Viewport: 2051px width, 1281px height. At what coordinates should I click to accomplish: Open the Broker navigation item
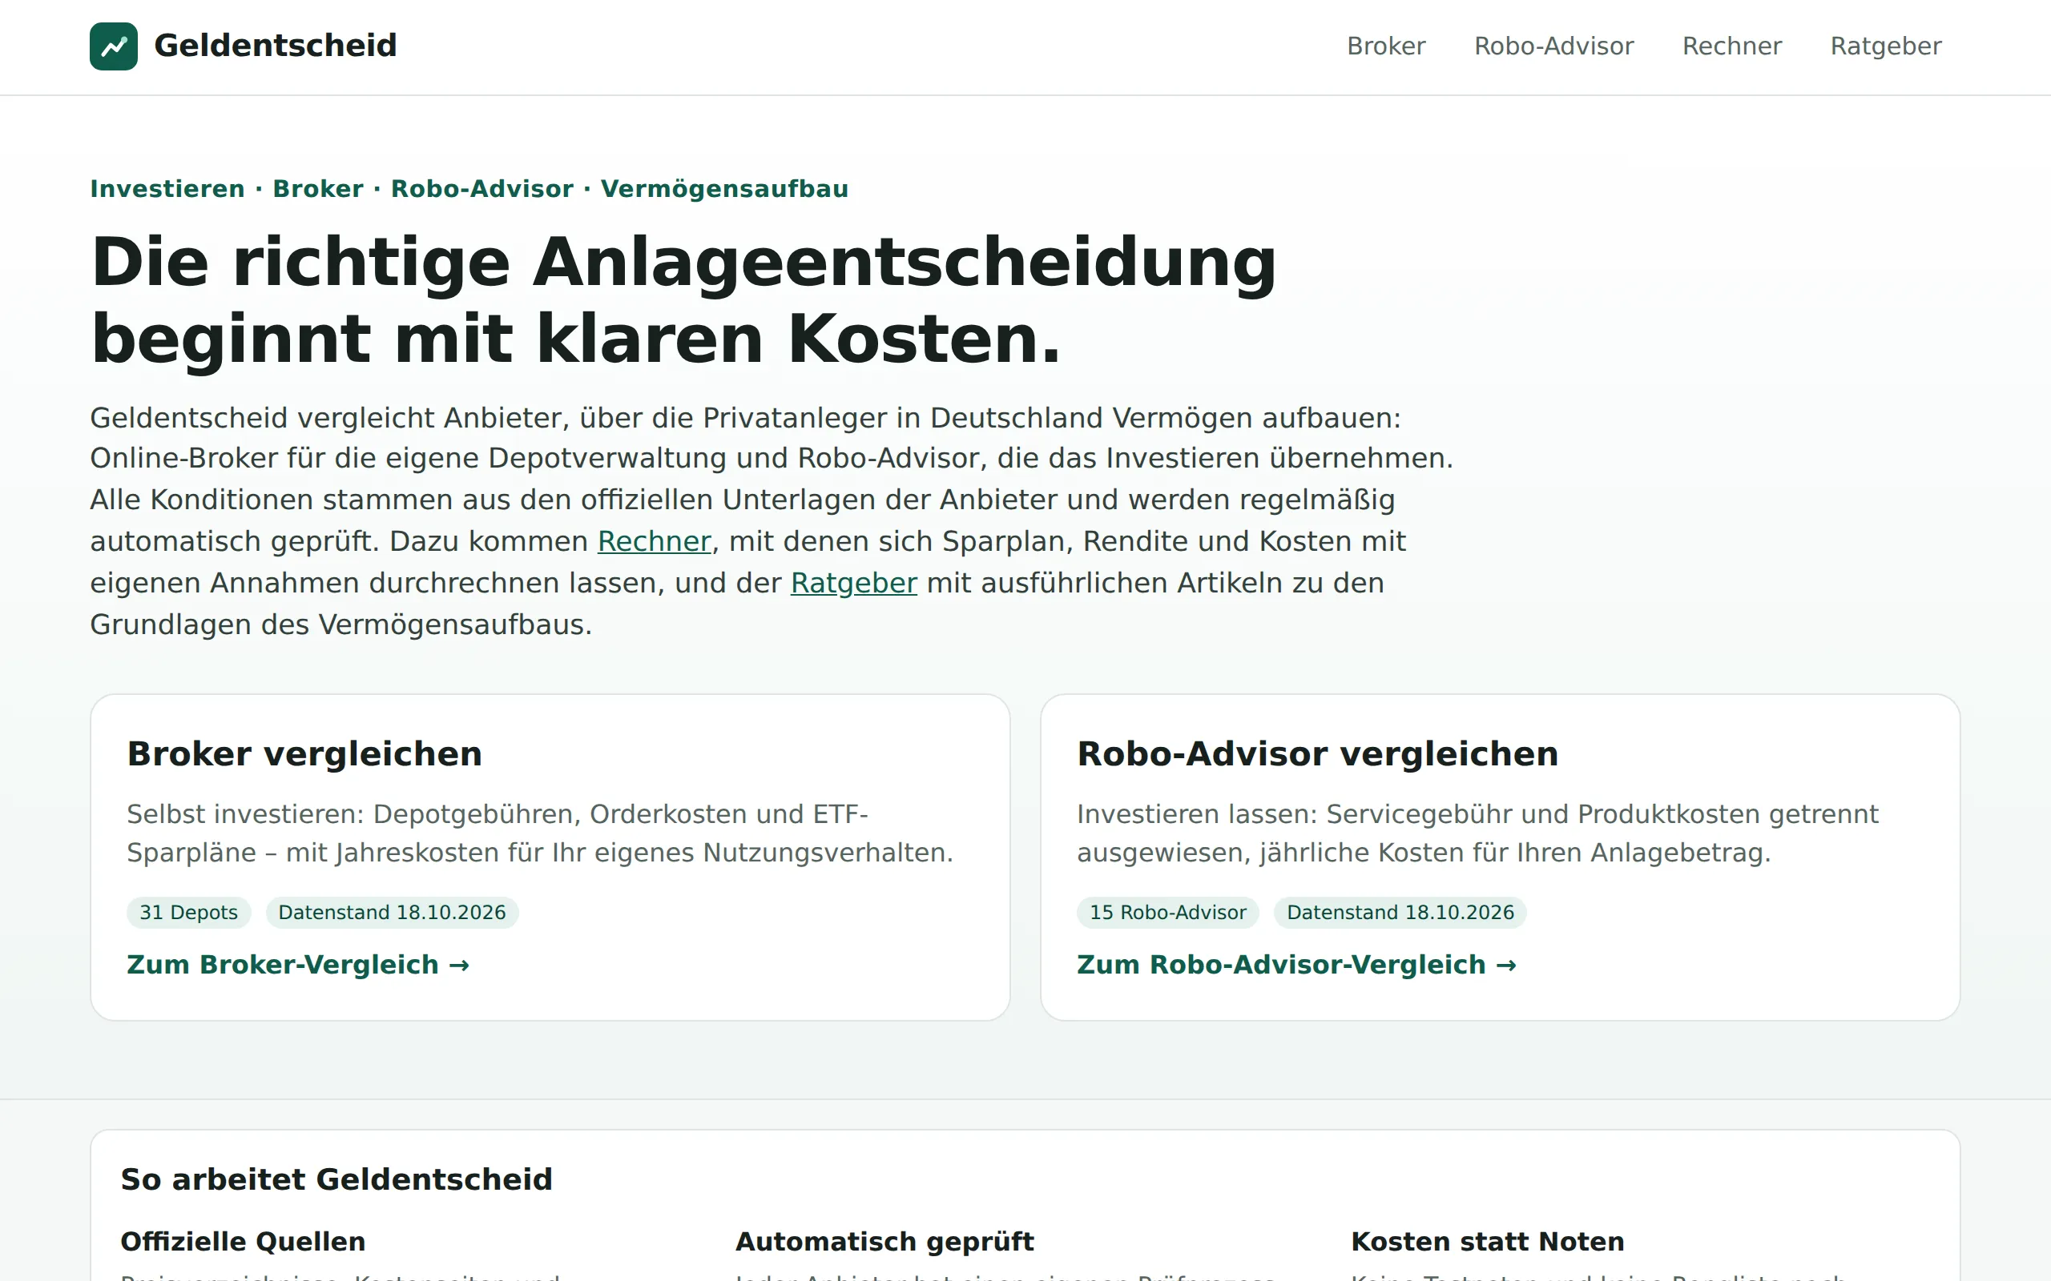tap(1386, 46)
